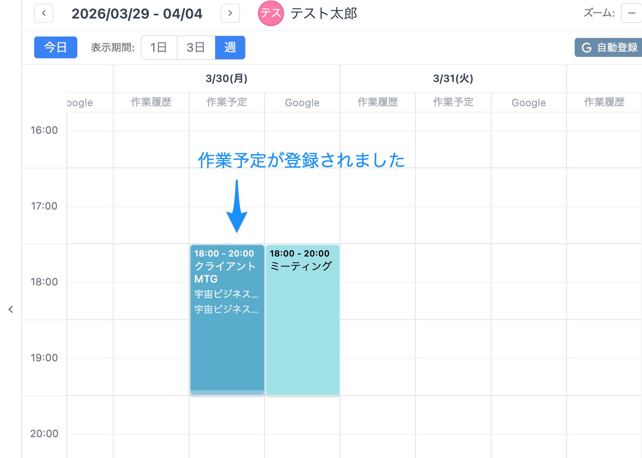642x458 pixels.
Task: Open the クライアントMTG event block
Action: click(x=227, y=318)
